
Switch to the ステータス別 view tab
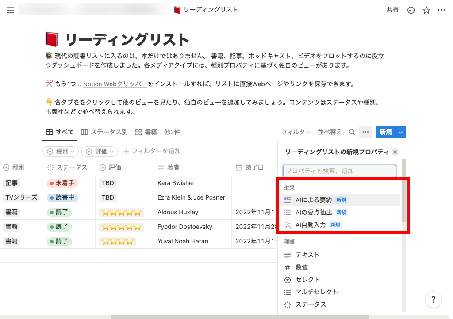pos(104,132)
